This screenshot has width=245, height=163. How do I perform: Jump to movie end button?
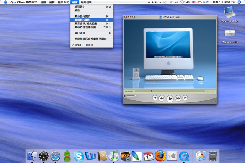pos(185,98)
